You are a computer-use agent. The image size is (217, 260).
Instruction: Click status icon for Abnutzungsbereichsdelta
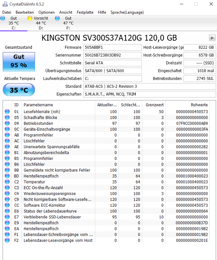point(7,152)
